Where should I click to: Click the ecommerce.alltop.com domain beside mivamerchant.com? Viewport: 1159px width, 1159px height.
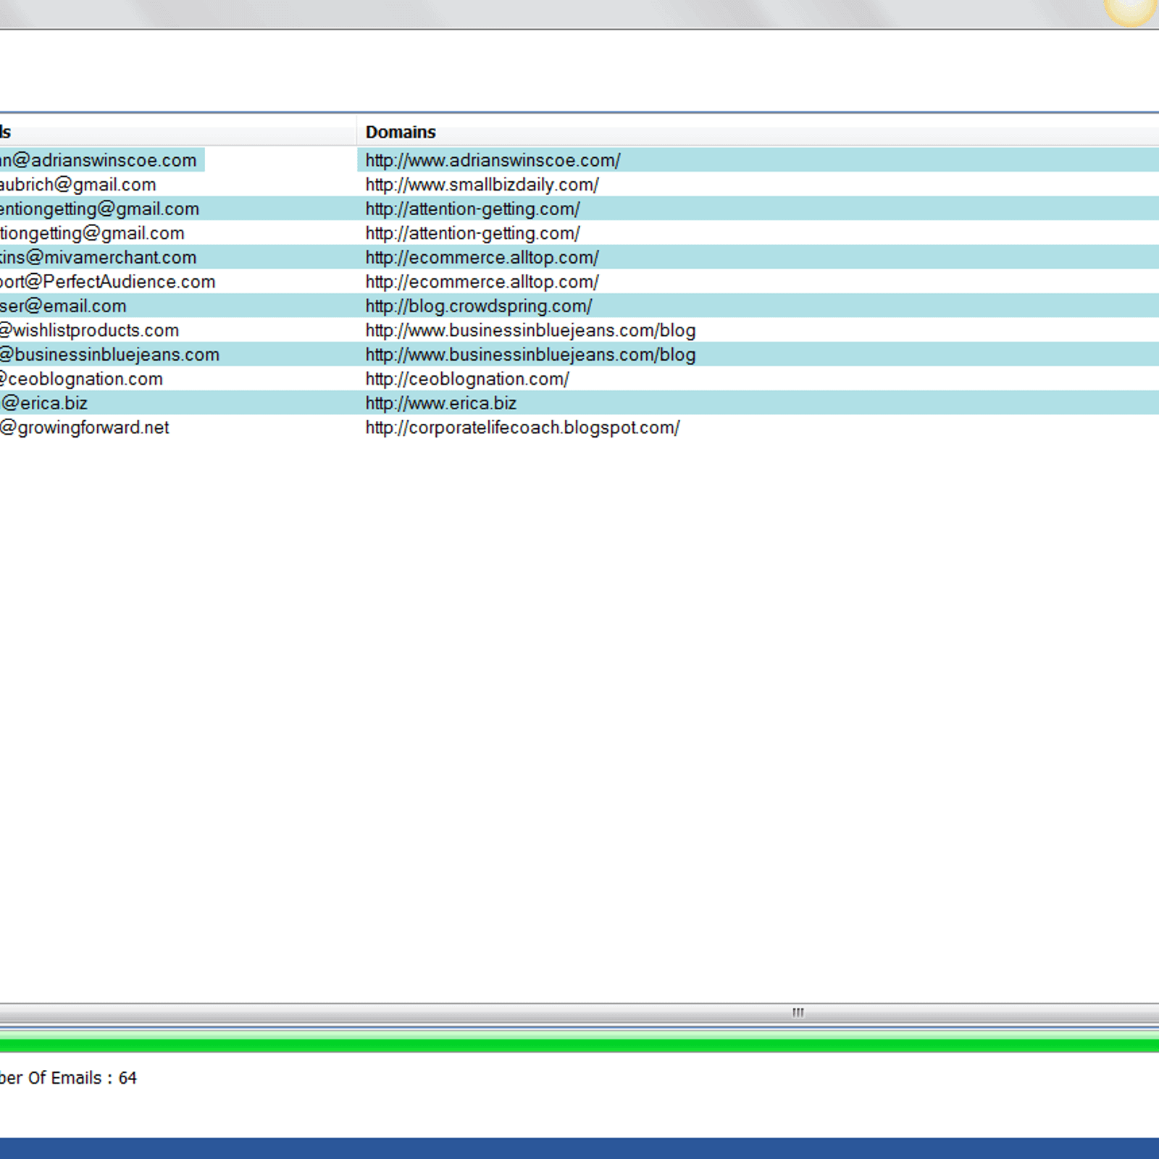click(482, 257)
